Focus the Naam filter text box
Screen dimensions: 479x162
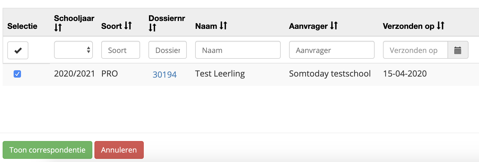[x=238, y=50]
